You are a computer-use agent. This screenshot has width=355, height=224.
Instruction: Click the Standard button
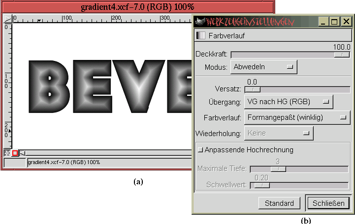click(x=279, y=203)
